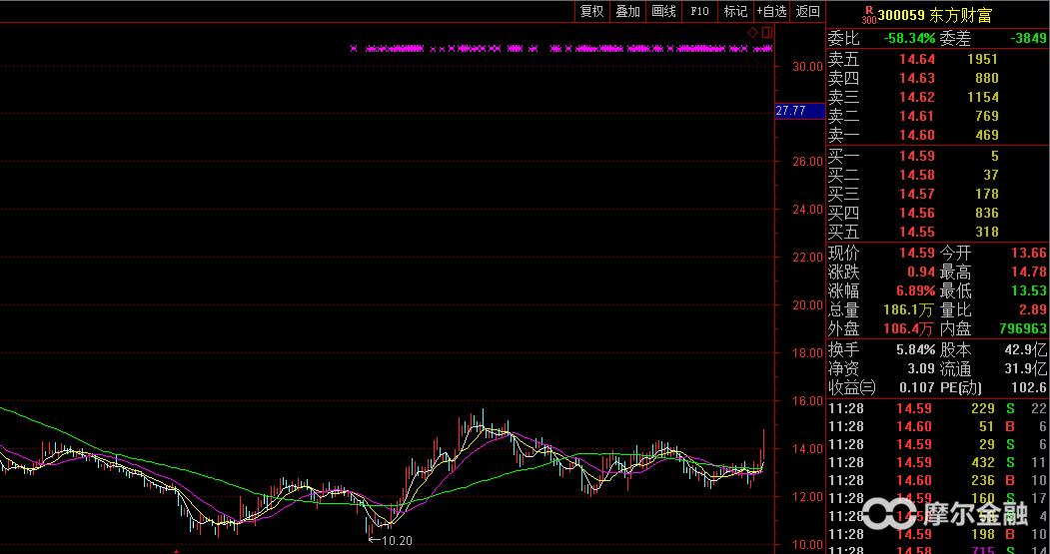This screenshot has width=1050, height=554.
Task: Select the 11:28 trade with volume 236
Action: (x=937, y=480)
